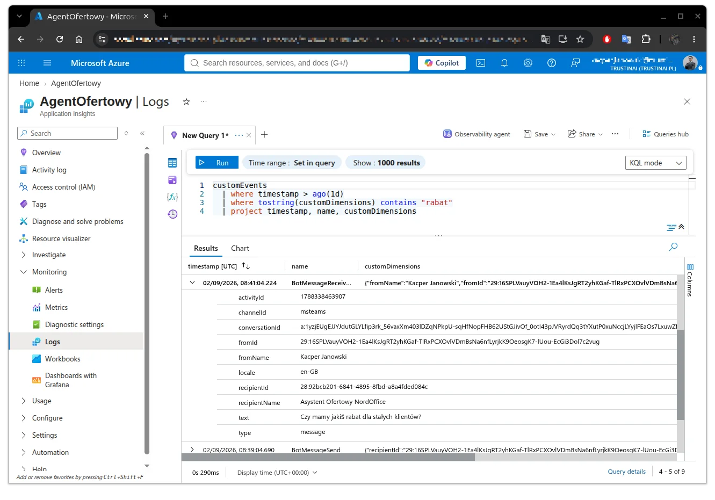The width and height of the screenshot is (715, 500).
Task: Open the Queries panel icon
Action: [x=172, y=180]
